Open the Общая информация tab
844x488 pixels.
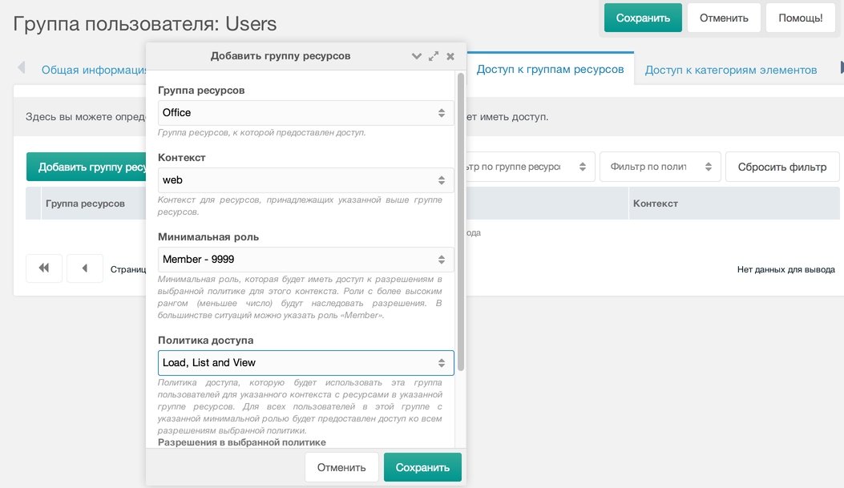pos(94,70)
